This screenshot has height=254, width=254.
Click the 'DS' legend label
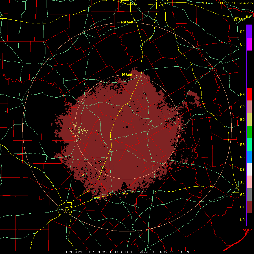point(242,170)
